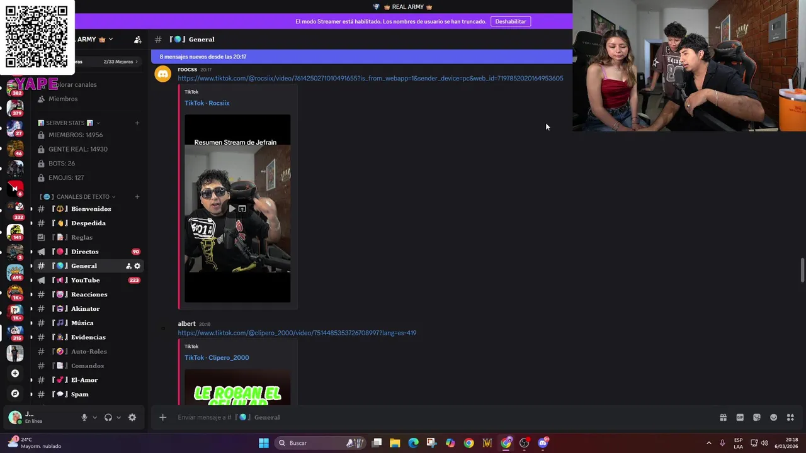Open headphones output options dropdown arrow

[118, 417]
